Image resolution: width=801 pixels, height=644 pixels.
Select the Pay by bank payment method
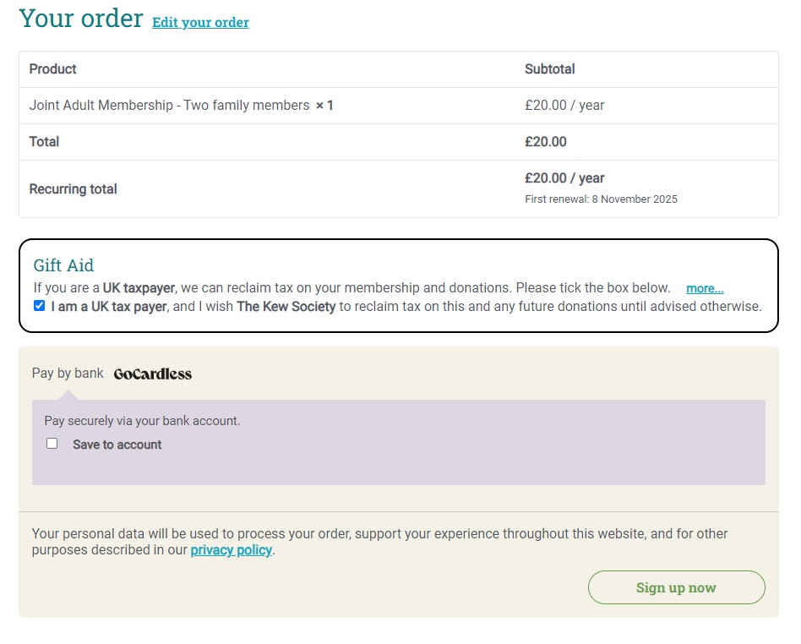pos(67,373)
